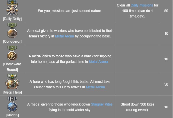Image resolution: width=173 pixels, height=118 pixels.
Task: Open the Daily missions link
Action: tap(142, 5)
